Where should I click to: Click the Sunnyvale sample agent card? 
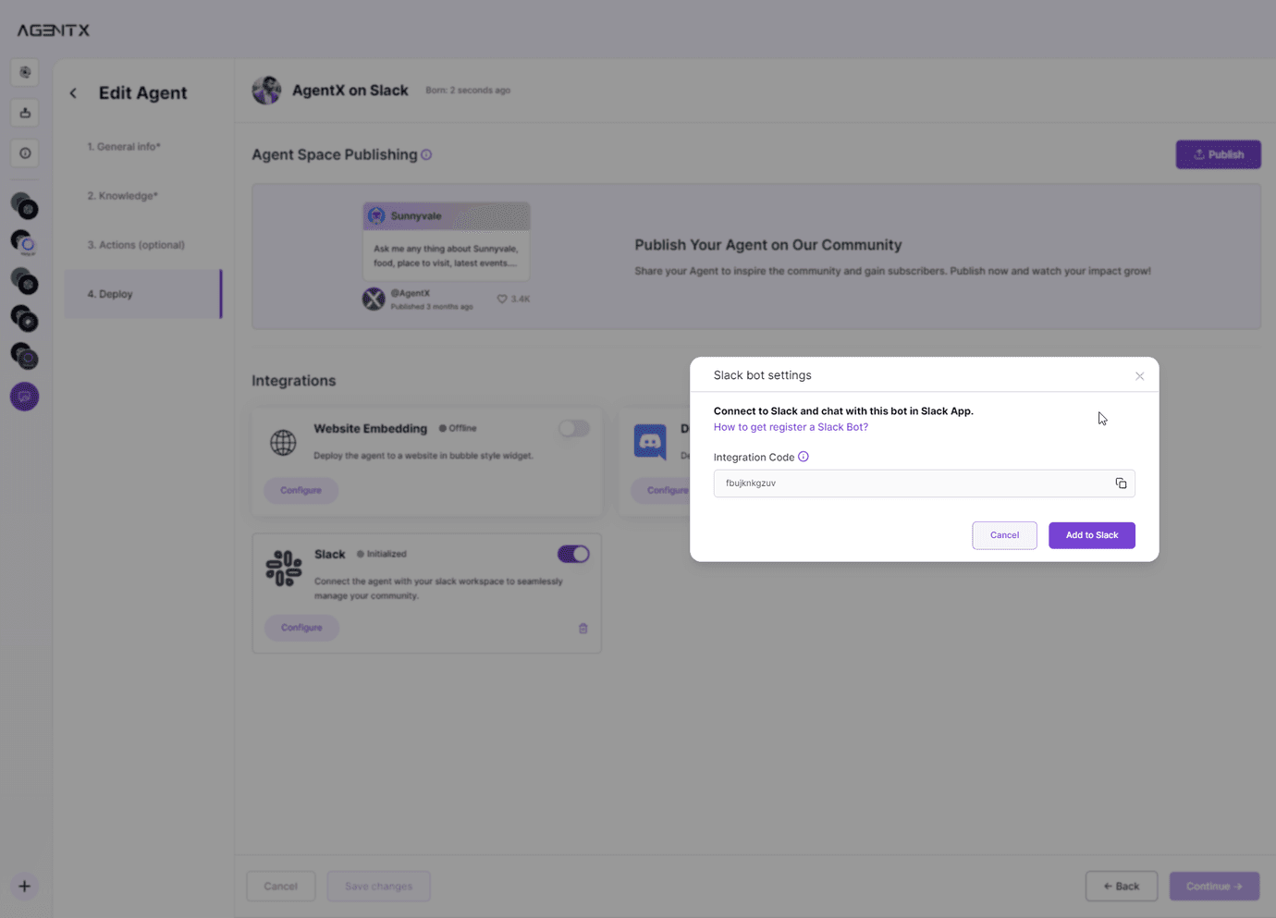pyautogui.click(x=447, y=241)
